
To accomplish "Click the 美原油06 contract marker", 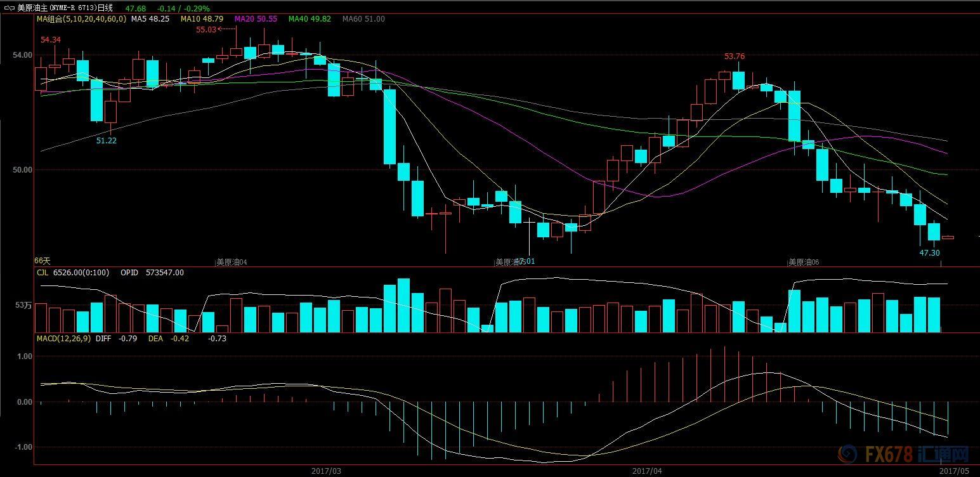I will pyautogui.click(x=804, y=262).
